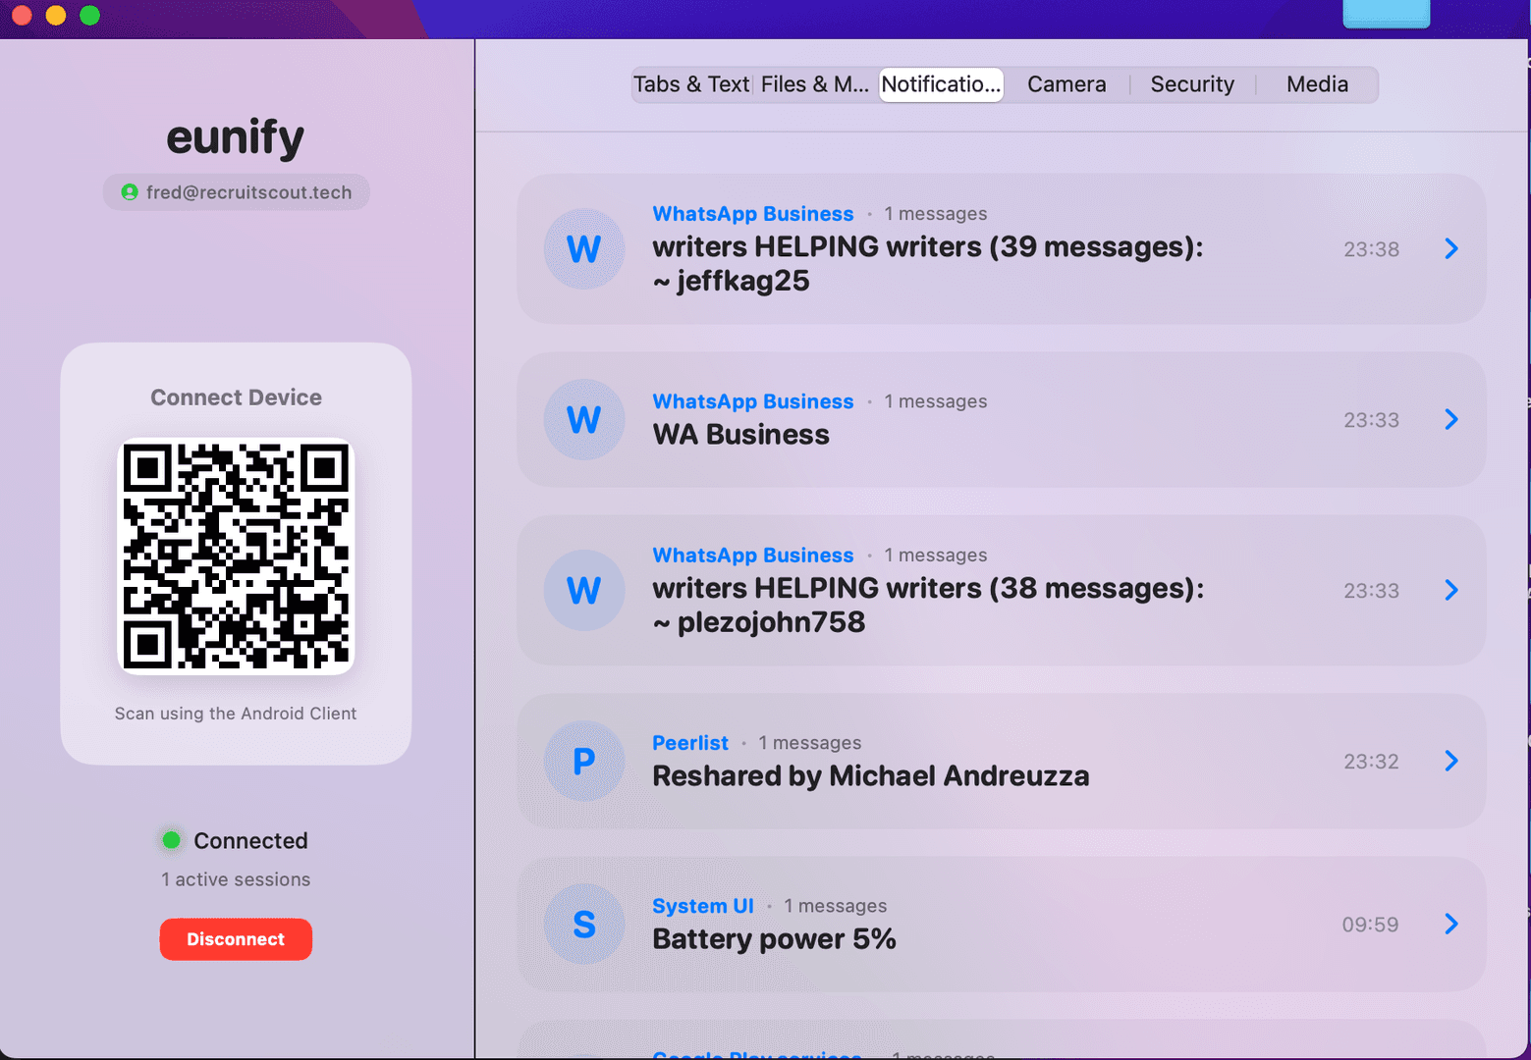
Task: Expand the 23:38 jeffkag25 notification chevron
Action: [x=1451, y=249]
